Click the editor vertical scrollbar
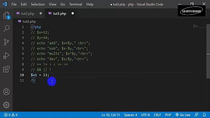 pyautogui.click(x=208, y=51)
